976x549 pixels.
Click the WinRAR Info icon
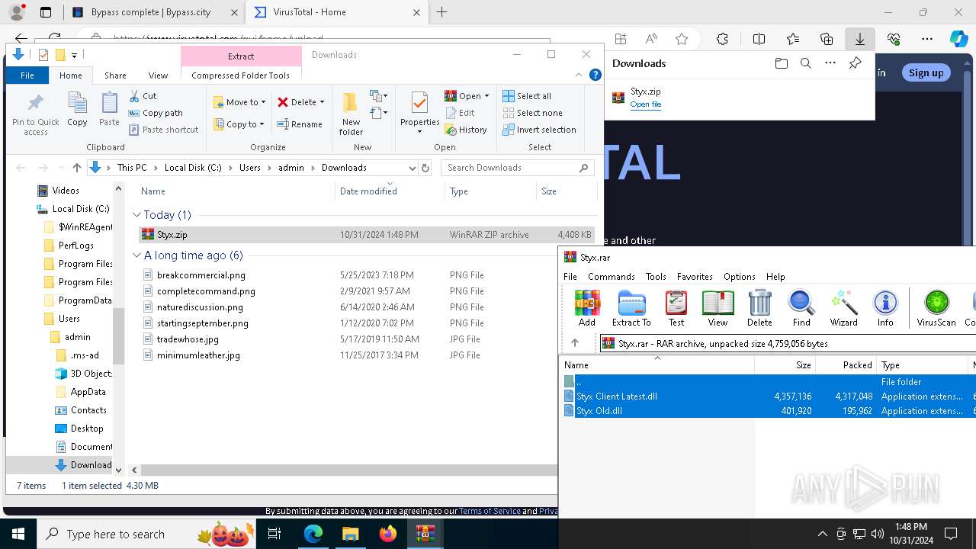[x=885, y=308]
